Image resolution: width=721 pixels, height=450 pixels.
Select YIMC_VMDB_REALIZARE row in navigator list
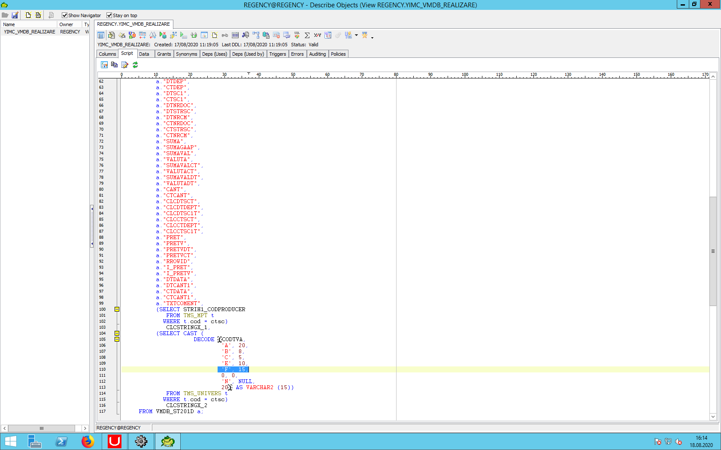(45, 32)
